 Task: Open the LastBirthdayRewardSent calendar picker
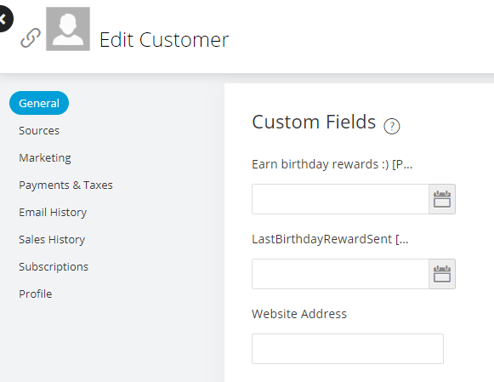[x=442, y=274]
